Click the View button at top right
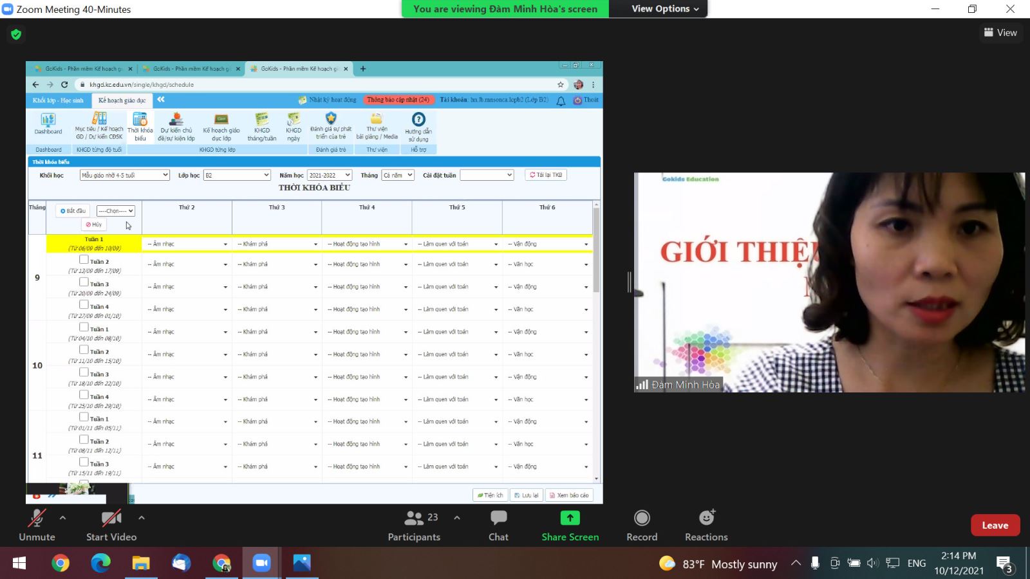This screenshot has height=579, width=1030. tap(1000, 33)
